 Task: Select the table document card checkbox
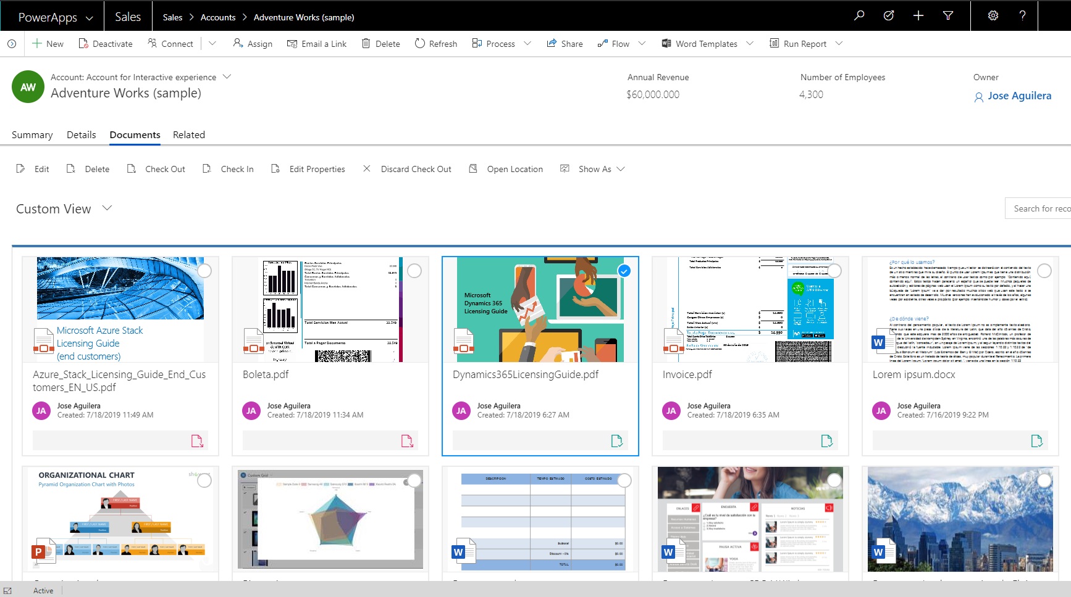(x=624, y=480)
